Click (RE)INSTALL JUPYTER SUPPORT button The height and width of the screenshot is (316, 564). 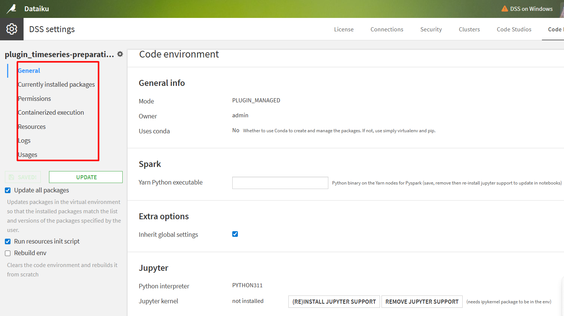334,301
